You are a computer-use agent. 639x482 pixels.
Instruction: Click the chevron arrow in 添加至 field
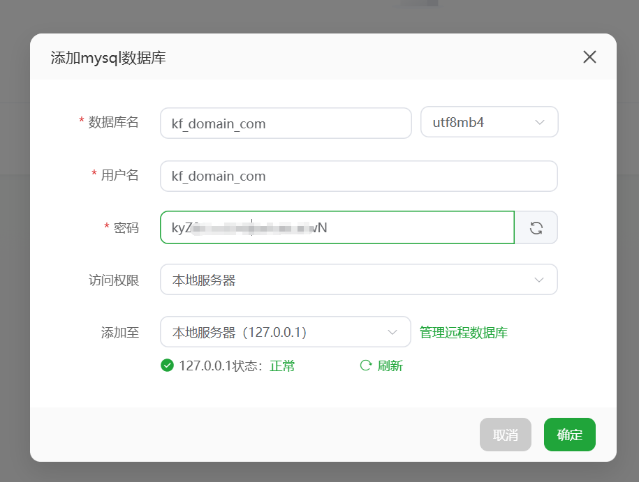[x=392, y=332]
